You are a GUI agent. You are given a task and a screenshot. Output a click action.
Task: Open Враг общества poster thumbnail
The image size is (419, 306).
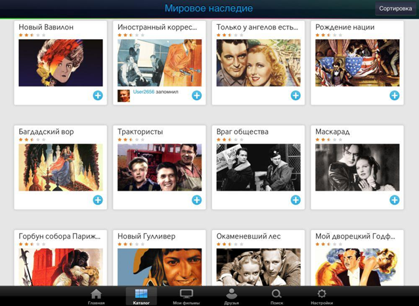tap(258, 167)
